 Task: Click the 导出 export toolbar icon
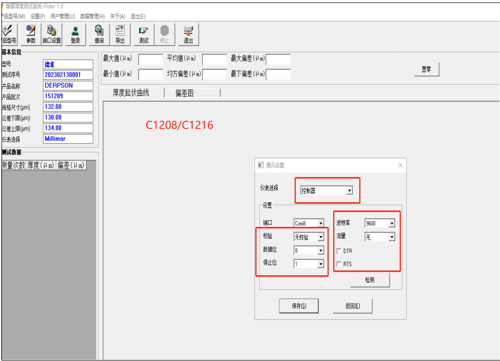pyautogui.click(x=120, y=34)
